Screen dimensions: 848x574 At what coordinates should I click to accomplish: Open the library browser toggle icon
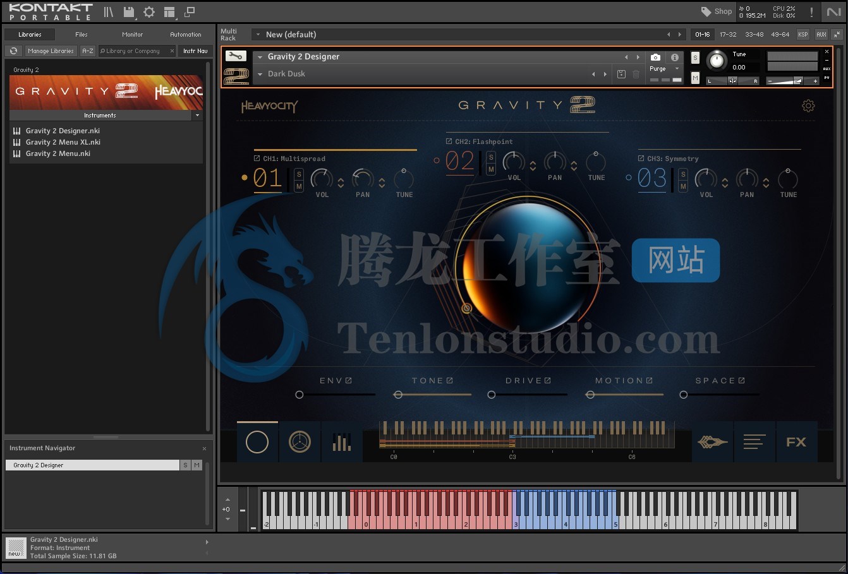tap(109, 12)
